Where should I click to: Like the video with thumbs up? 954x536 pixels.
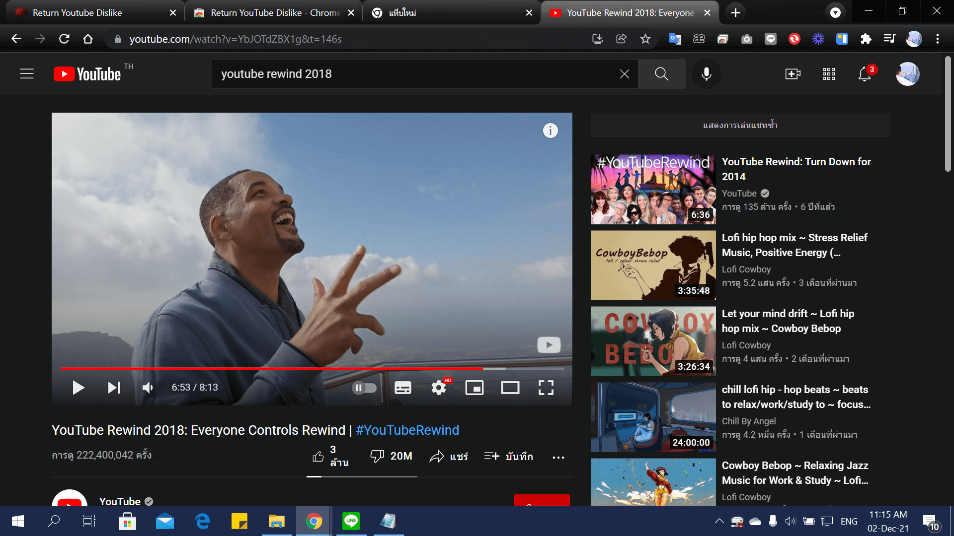tap(330, 456)
